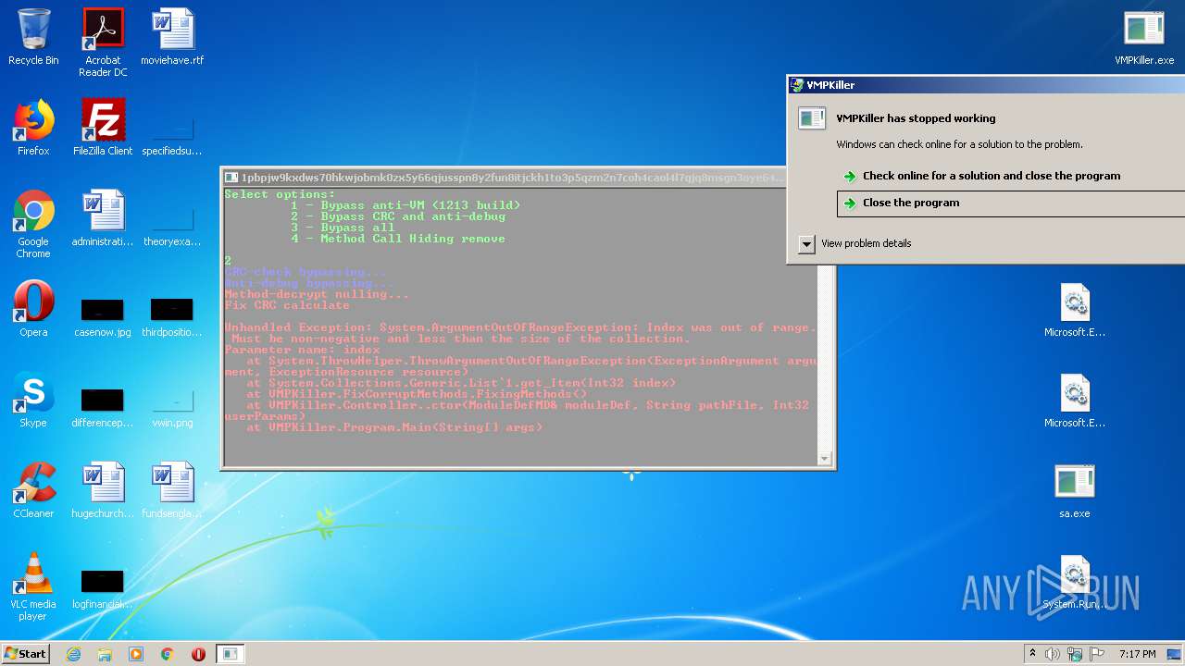Open clock showing 7:17 PM
The width and height of the screenshot is (1185, 666).
[x=1137, y=654]
